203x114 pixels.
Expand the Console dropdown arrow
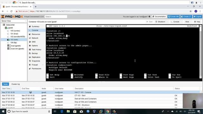(181, 22)
